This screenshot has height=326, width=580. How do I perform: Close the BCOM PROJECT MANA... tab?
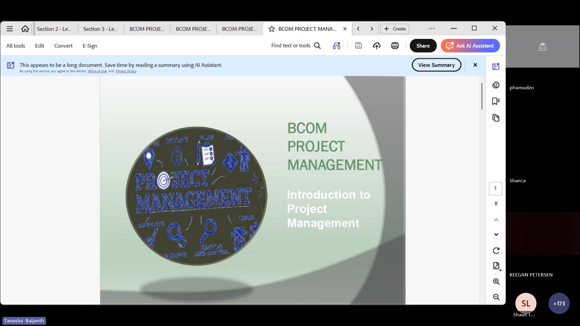coord(345,29)
